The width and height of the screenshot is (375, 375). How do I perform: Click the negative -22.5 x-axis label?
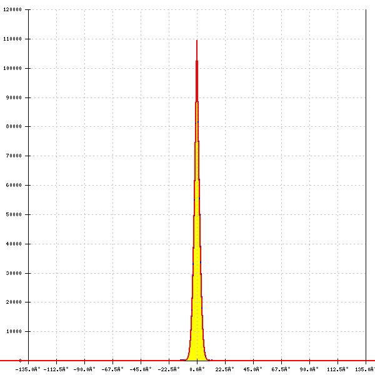[169, 369]
